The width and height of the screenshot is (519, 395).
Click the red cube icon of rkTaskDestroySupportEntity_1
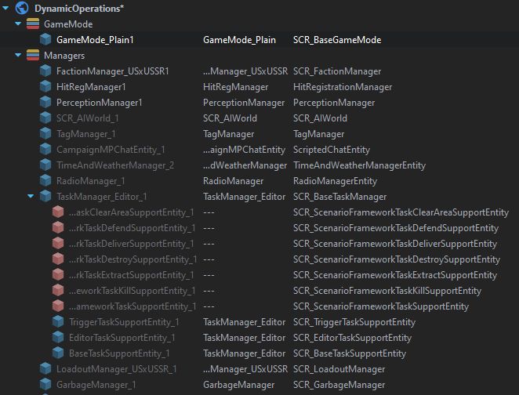58,259
